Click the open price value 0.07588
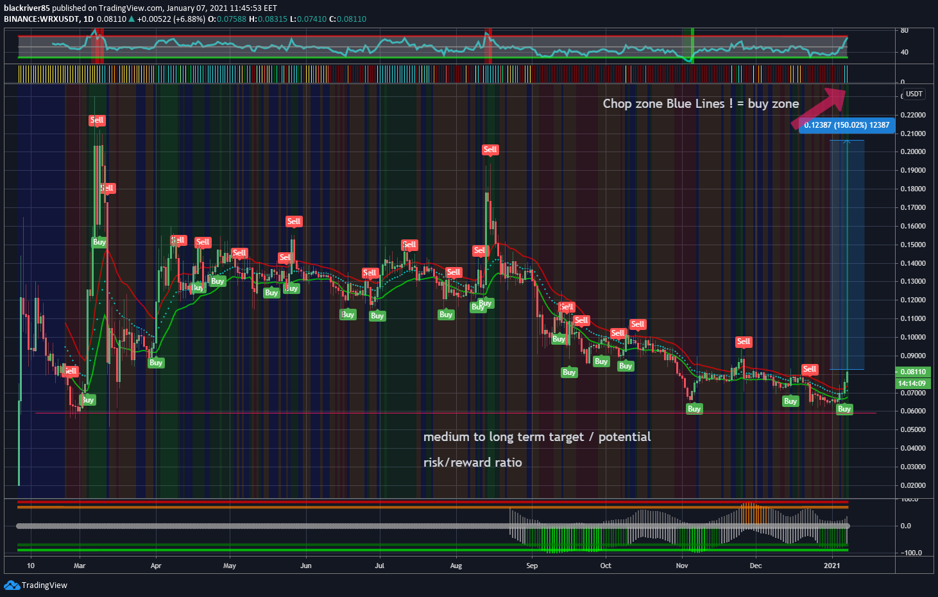This screenshot has height=597, width=938. pos(232,19)
